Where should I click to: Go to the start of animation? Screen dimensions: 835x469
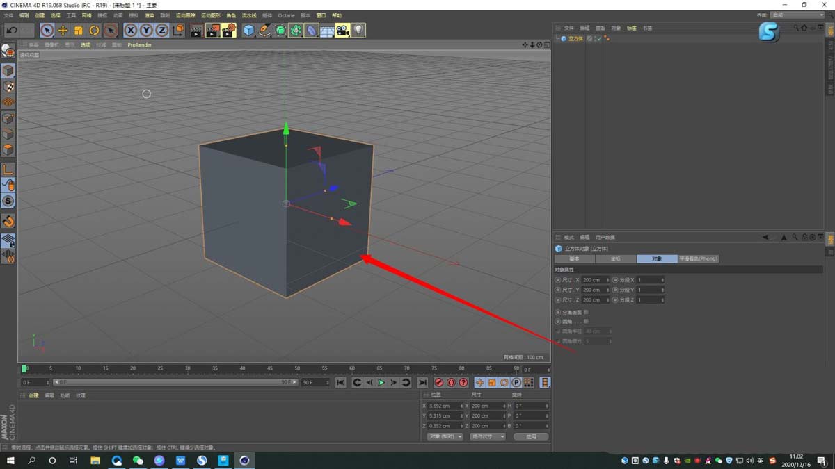pyautogui.click(x=340, y=383)
